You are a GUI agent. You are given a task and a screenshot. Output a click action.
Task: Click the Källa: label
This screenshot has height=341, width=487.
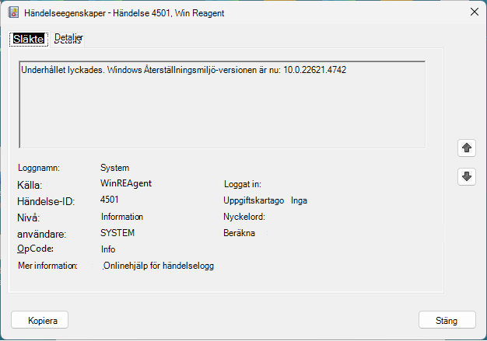click(x=30, y=186)
